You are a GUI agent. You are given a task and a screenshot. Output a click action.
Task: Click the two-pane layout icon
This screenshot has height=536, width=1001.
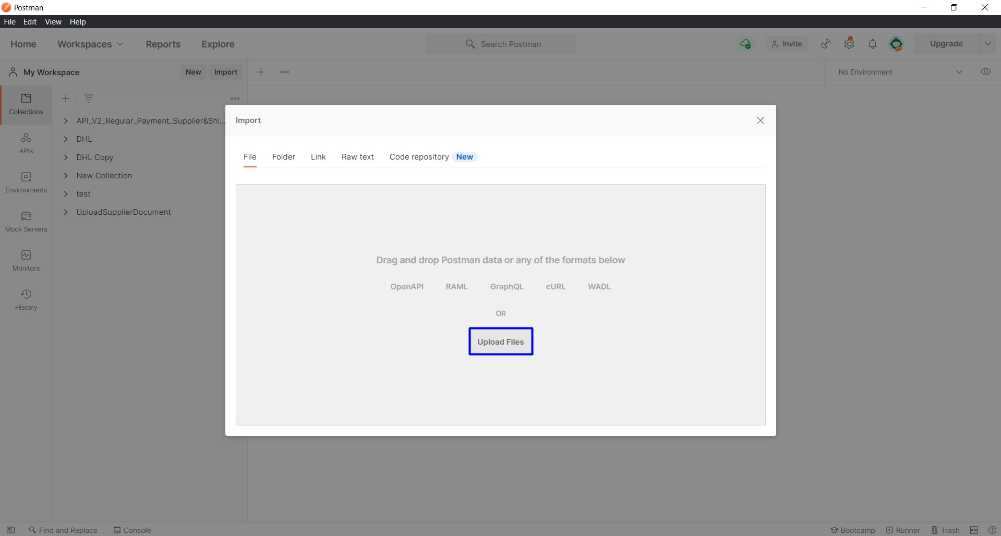point(974,530)
